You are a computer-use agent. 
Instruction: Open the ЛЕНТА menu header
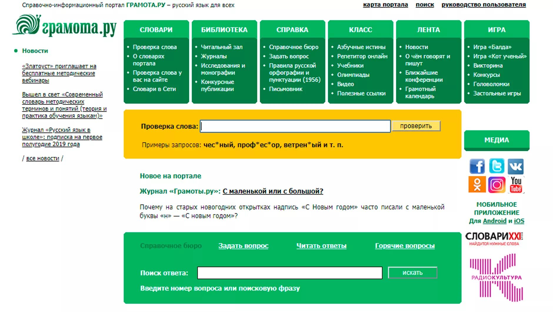coord(429,30)
